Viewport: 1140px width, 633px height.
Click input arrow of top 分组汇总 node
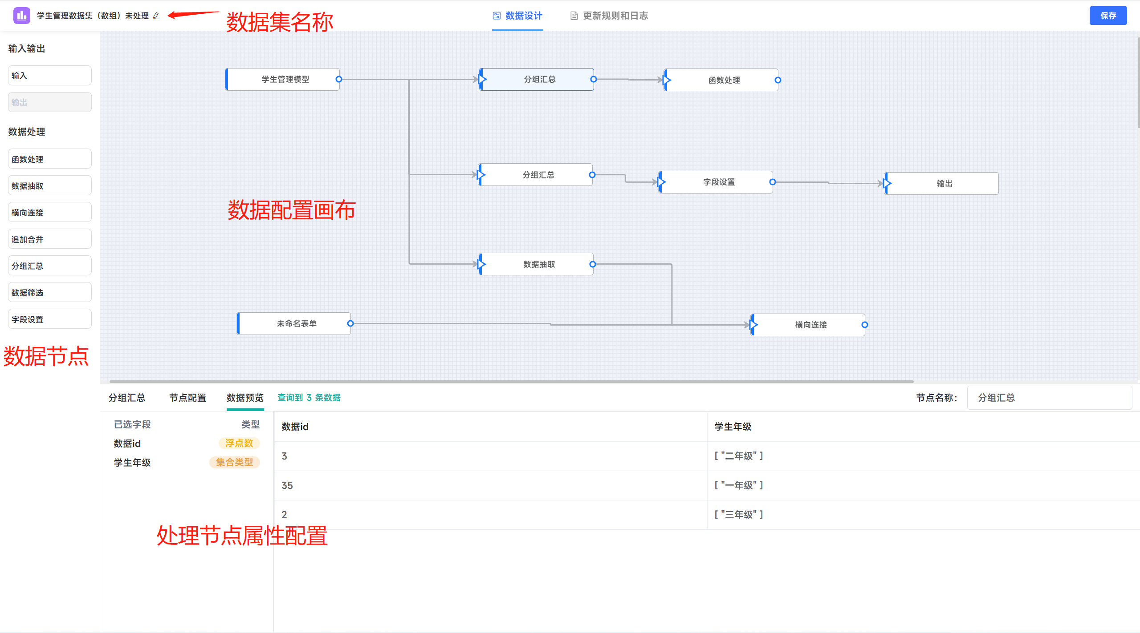[482, 79]
